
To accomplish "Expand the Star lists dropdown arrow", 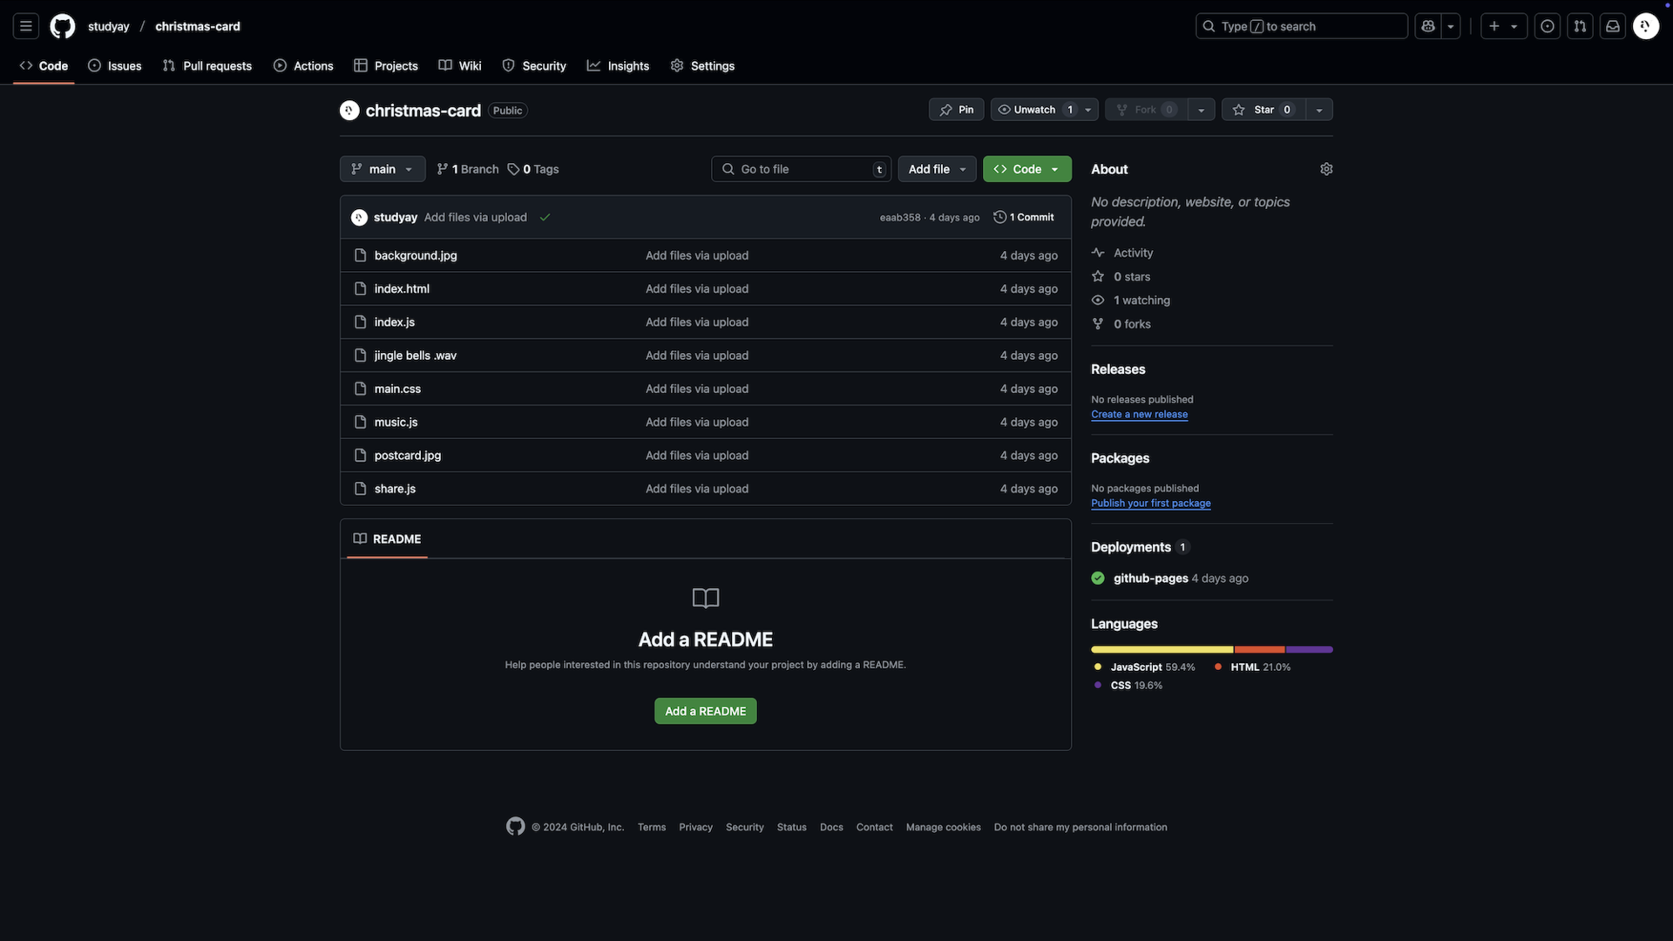I will (1319, 110).
